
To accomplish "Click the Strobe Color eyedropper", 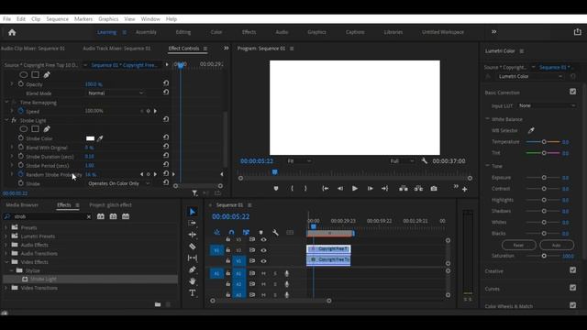I will (100, 138).
